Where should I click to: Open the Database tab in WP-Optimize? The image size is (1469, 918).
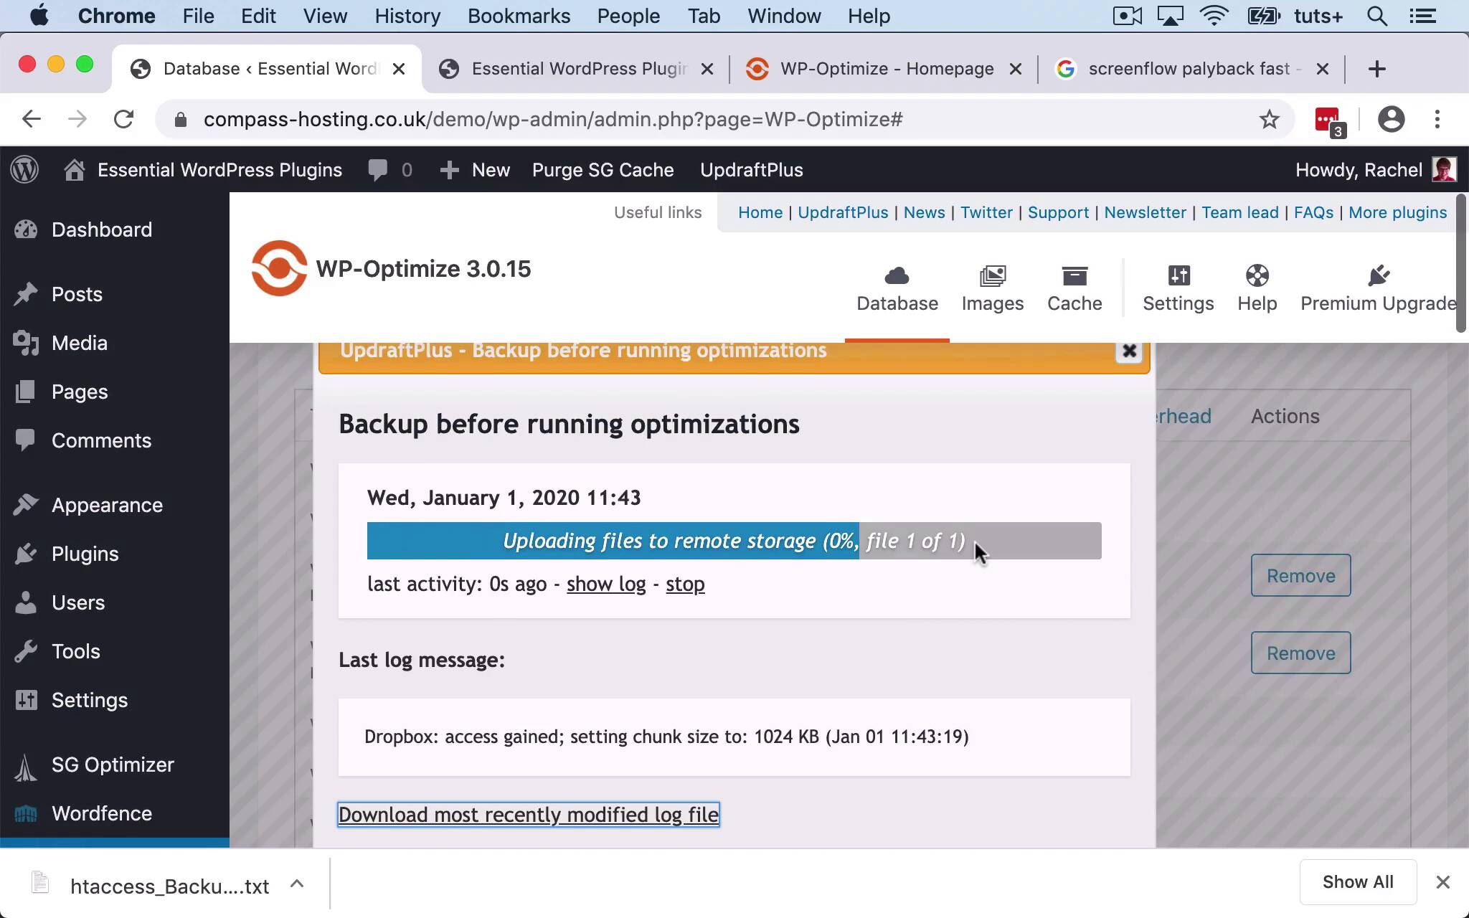(x=897, y=289)
